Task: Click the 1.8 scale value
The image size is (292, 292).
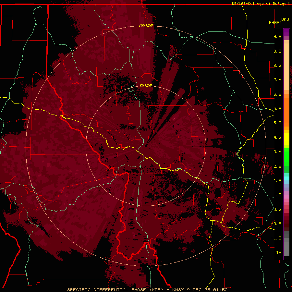Action: [277, 181]
